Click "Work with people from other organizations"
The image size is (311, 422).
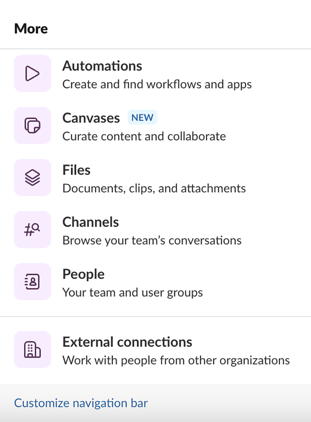point(176,360)
